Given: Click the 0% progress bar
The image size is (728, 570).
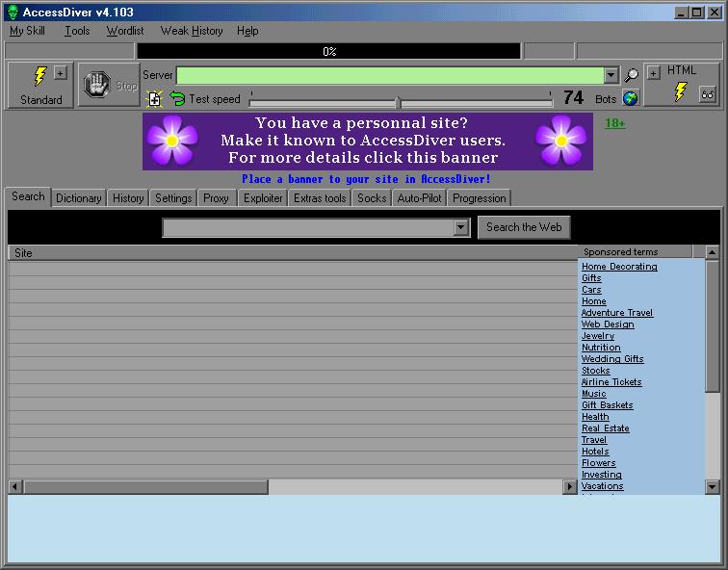Looking at the screenshot, I should pos(328,51).
